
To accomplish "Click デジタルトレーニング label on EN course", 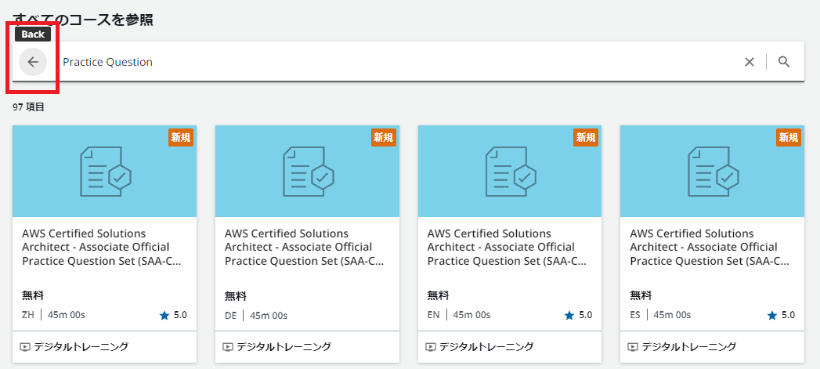I will tap(486, 346).
